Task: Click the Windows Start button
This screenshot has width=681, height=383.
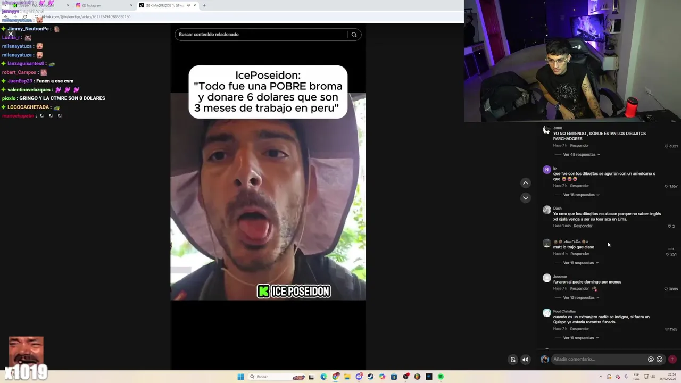Action: 240,377
